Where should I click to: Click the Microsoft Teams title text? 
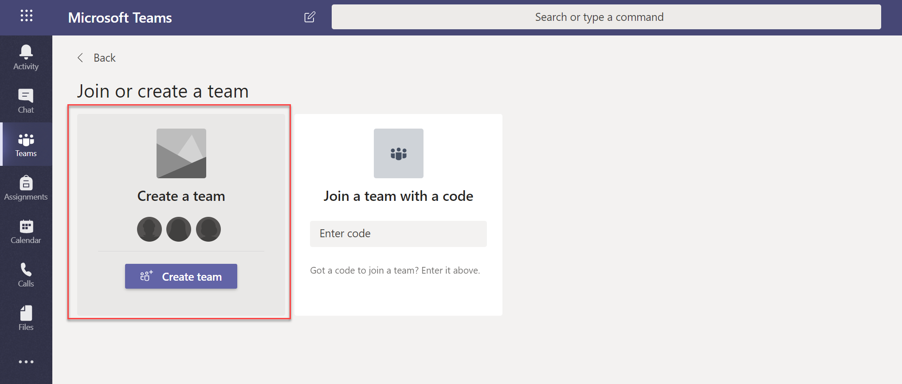(120, 18)
